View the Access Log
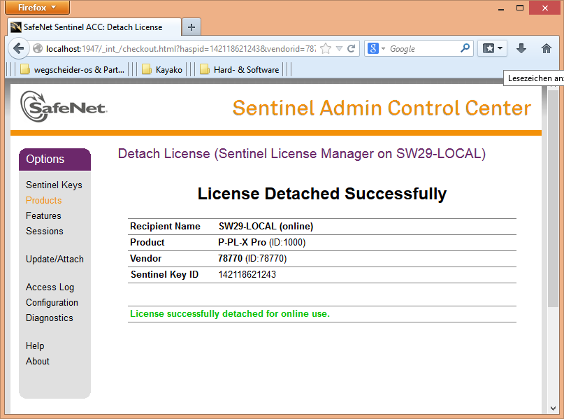The image size is (564, 419). pos(50,287)
